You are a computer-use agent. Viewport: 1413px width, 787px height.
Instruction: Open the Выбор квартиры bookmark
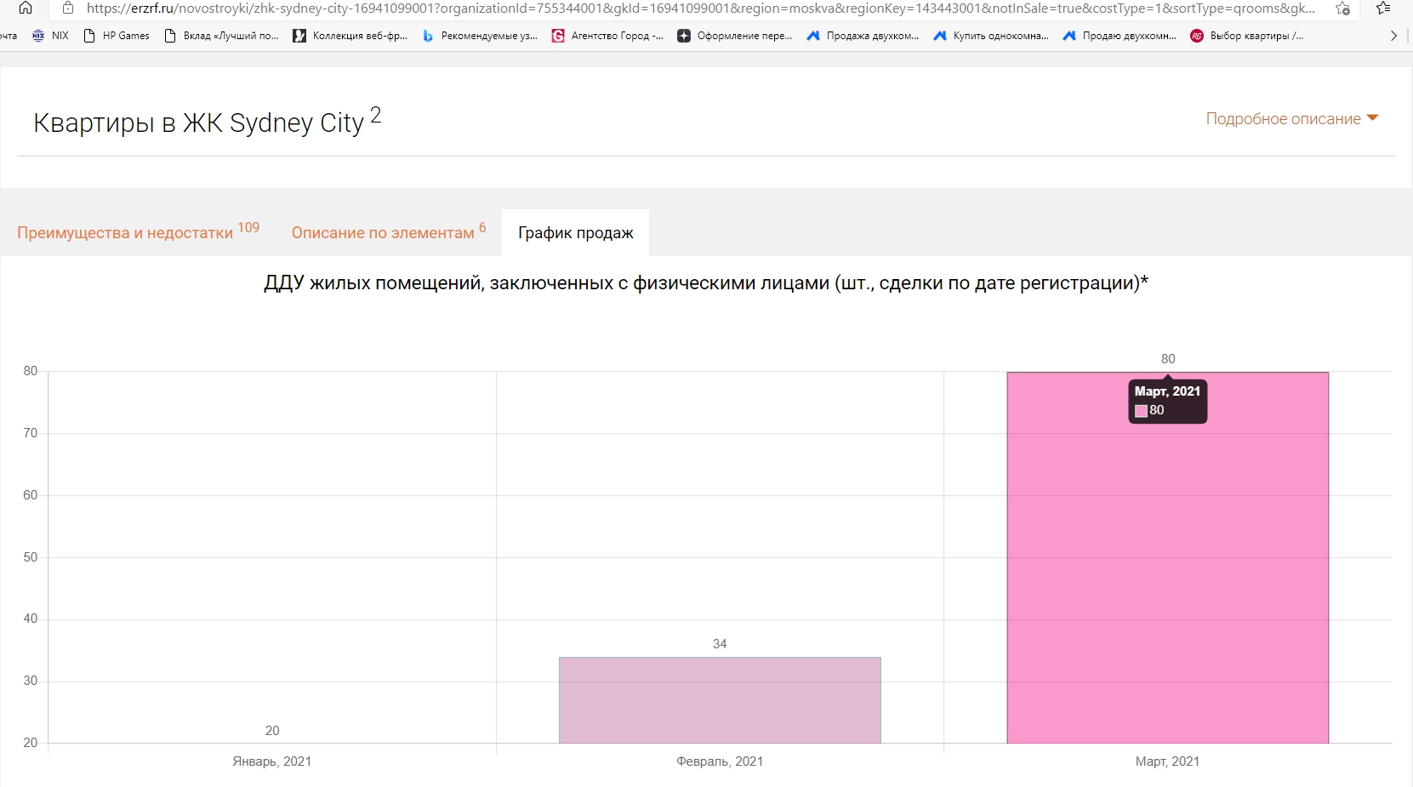point(1247,36)
